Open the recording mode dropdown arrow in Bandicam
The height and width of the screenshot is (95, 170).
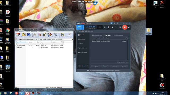coord(83,27)
